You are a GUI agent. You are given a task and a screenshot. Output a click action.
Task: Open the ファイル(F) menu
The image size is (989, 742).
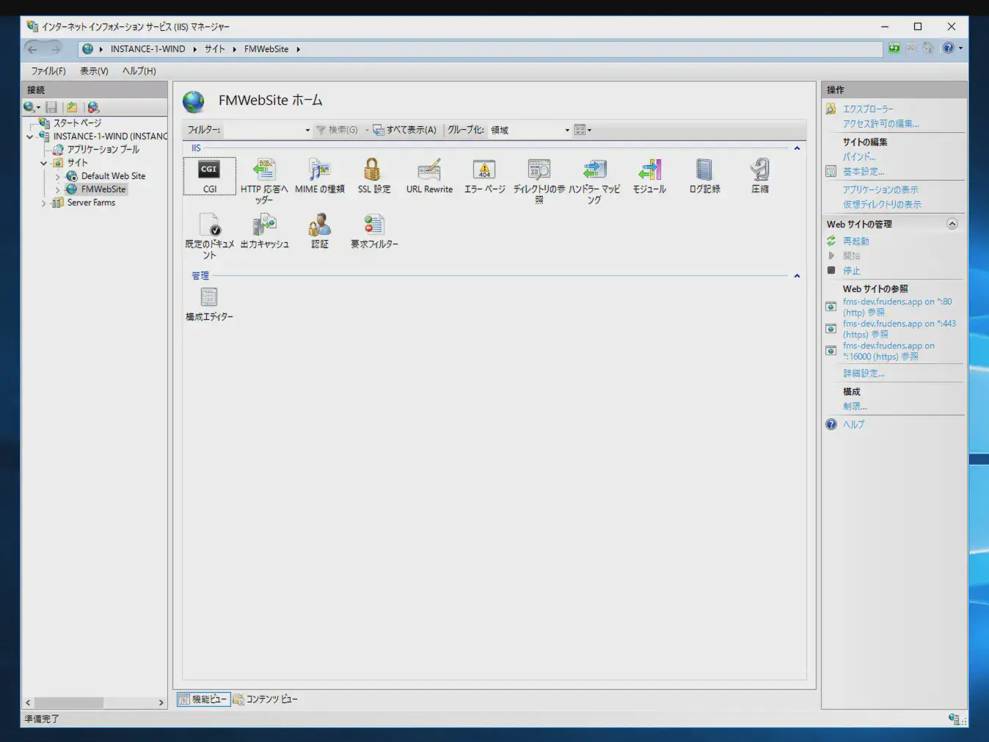point(48,71)
